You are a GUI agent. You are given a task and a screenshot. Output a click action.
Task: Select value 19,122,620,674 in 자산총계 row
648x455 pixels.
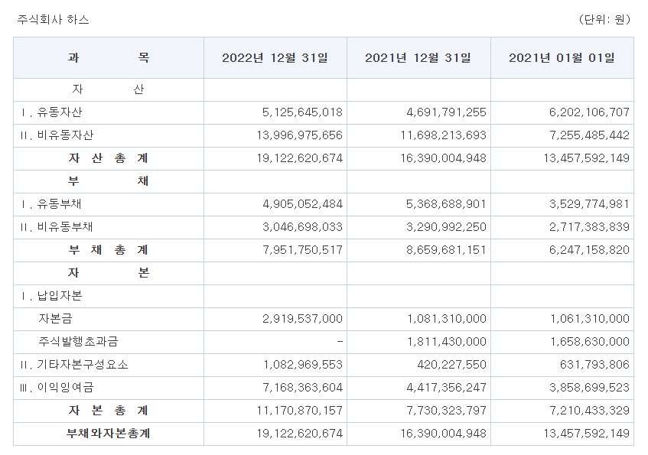300,158
